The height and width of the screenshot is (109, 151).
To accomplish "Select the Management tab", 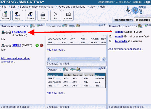I will pyautogui.click(x=123, y=20).
